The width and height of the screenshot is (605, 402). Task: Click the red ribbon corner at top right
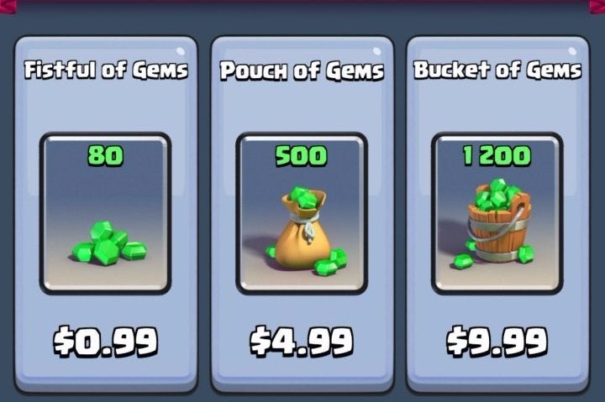(x=597, y=6)
